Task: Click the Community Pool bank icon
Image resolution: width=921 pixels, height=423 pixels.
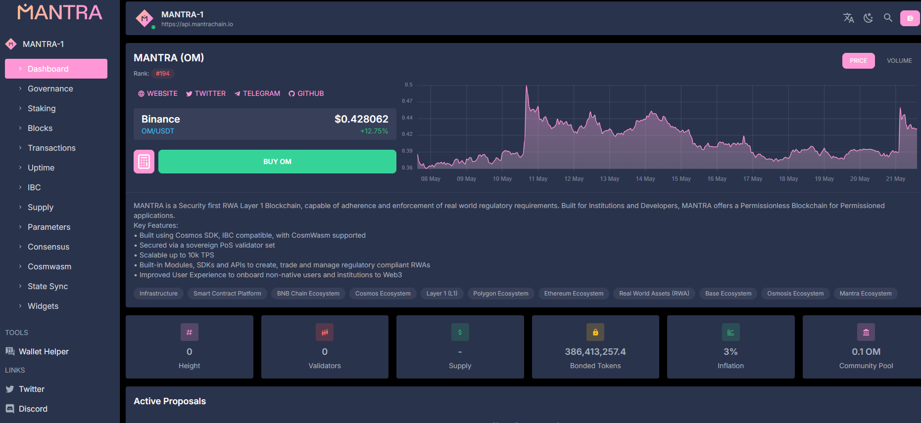Action: (x=866, y=332)
